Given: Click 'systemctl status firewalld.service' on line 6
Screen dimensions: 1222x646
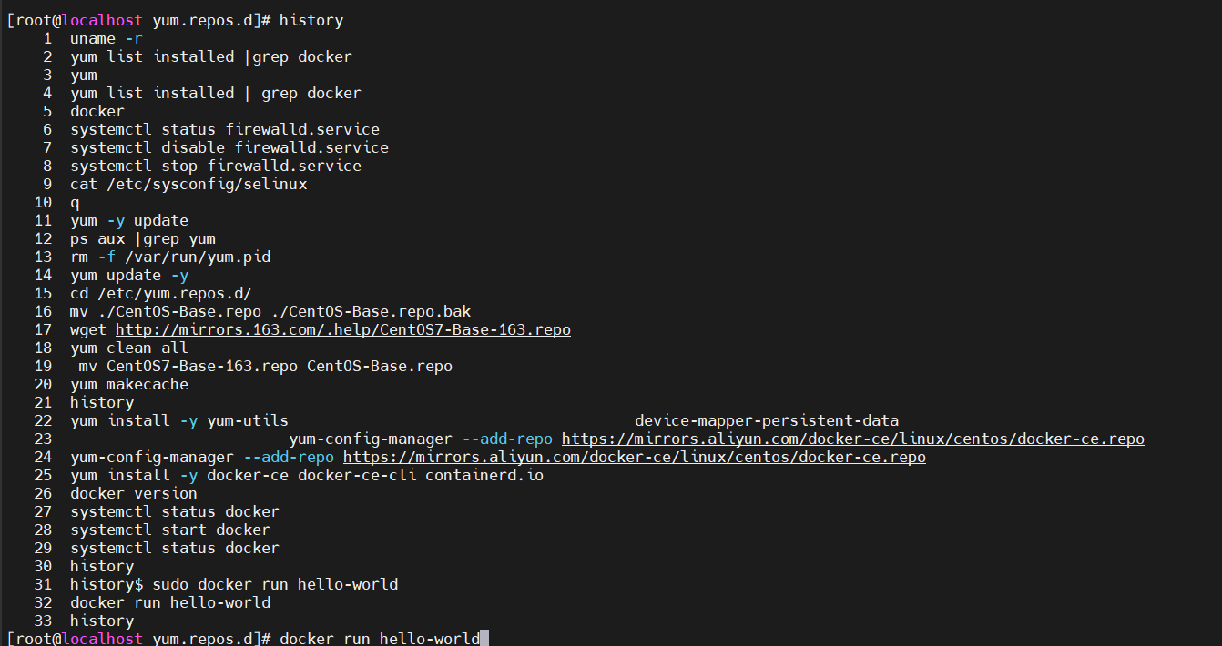Looking at the screenshot, I should coord(225,129).
